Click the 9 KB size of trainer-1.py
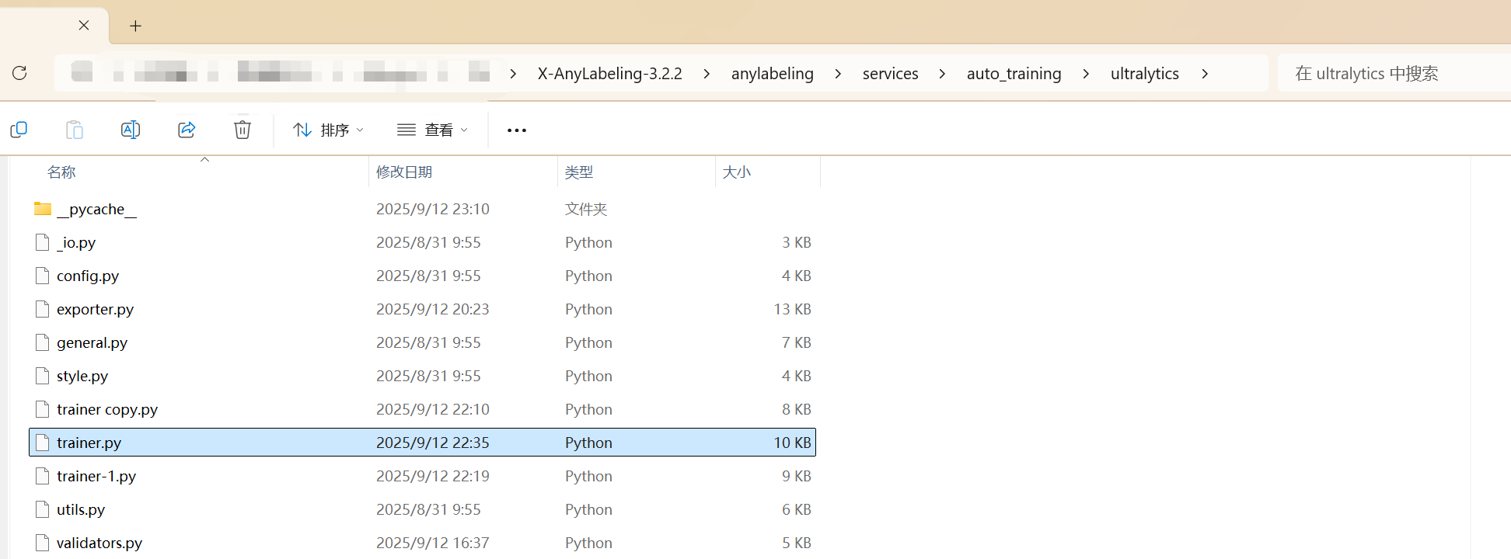 point(797,476)
